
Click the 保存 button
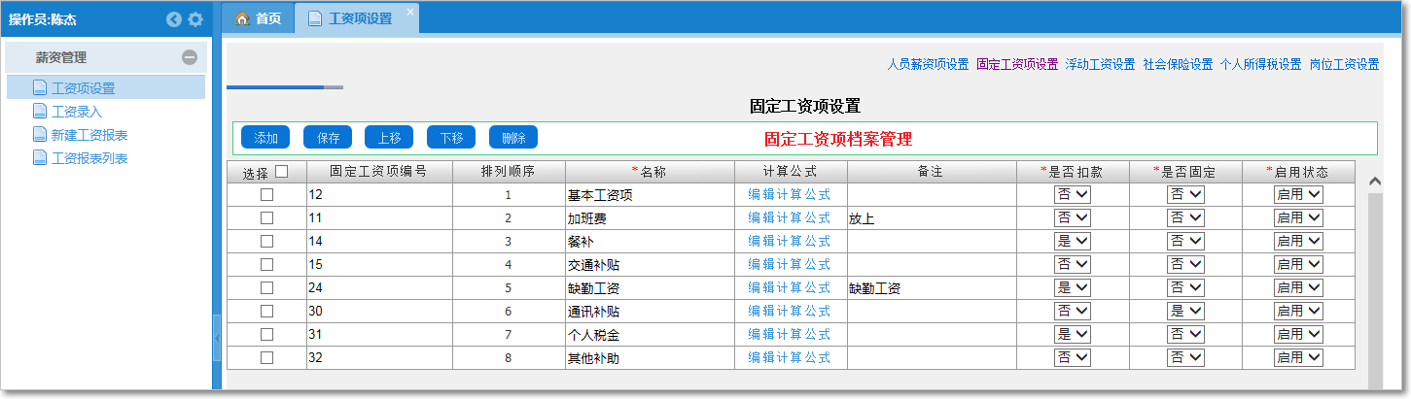[x=328, y=138]
